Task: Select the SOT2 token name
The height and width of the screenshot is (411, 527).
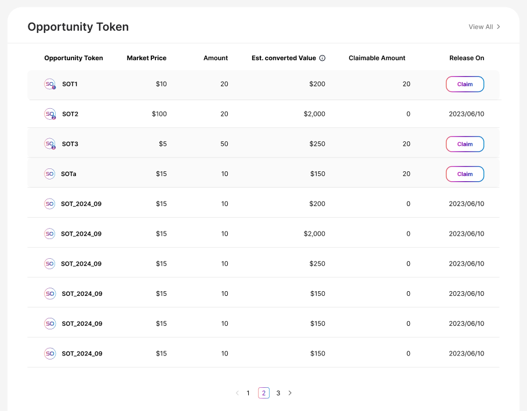Action: click(x=70, y=114)
